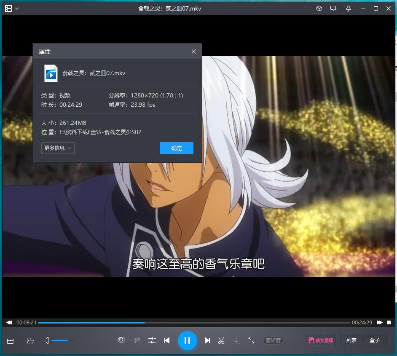Confirm the dialog with 确定 button

pyautogui.click(x=177, y=148)
